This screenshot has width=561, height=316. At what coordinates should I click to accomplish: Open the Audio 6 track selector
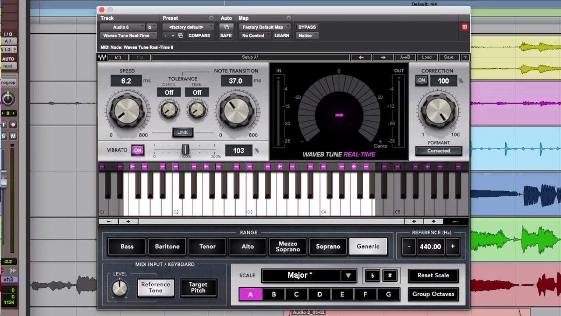point(123,27)
